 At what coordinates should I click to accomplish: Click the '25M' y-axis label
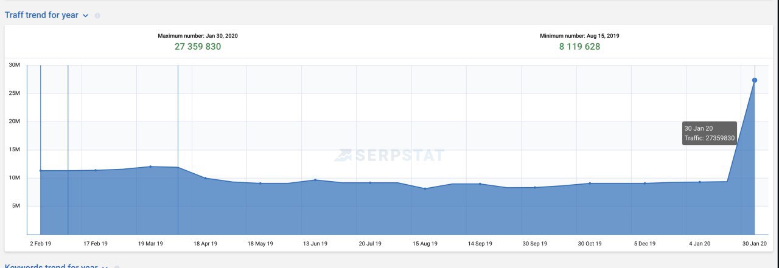pyautogui.click(x=15, y=93)
